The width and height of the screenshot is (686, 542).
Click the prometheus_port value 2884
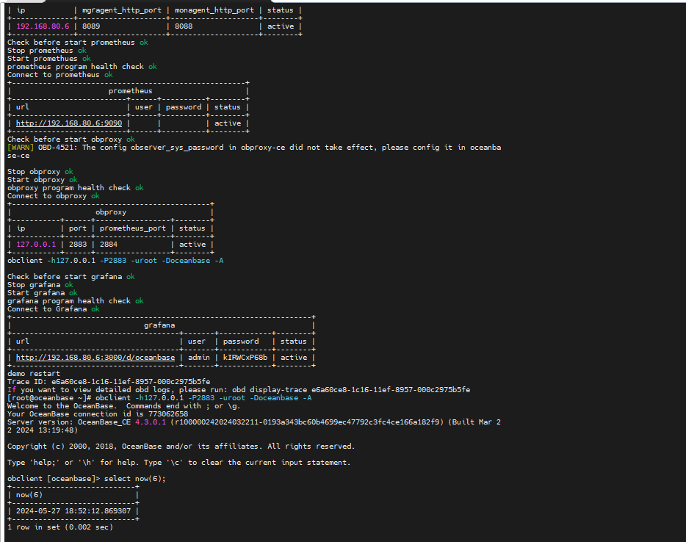click(109, 245)
